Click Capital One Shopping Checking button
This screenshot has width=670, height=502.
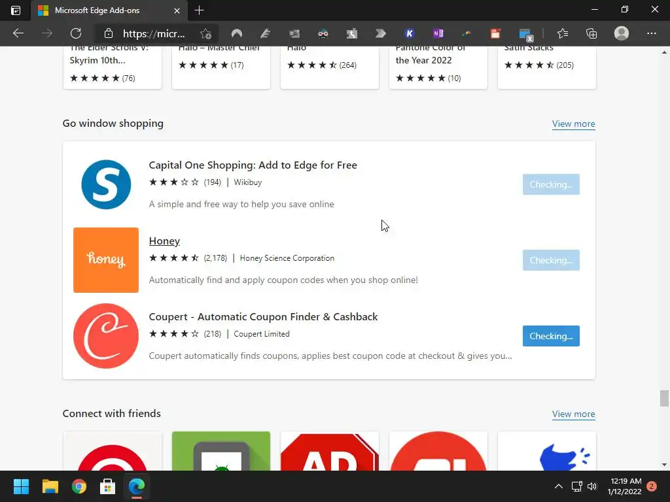pos(551,184)
